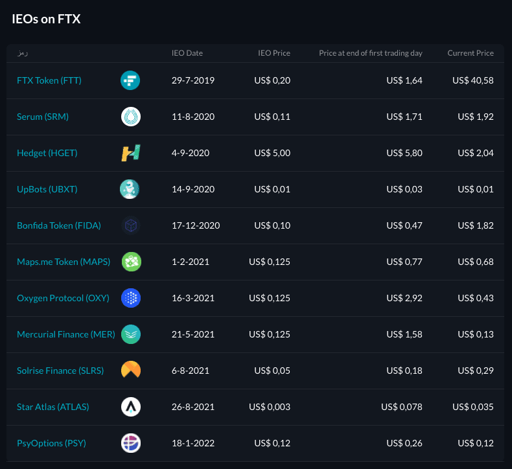Viewport: 512px width, 469px height.
Task: Select the first-day price US$ 1,64
Action: click(x=404, y=80)
